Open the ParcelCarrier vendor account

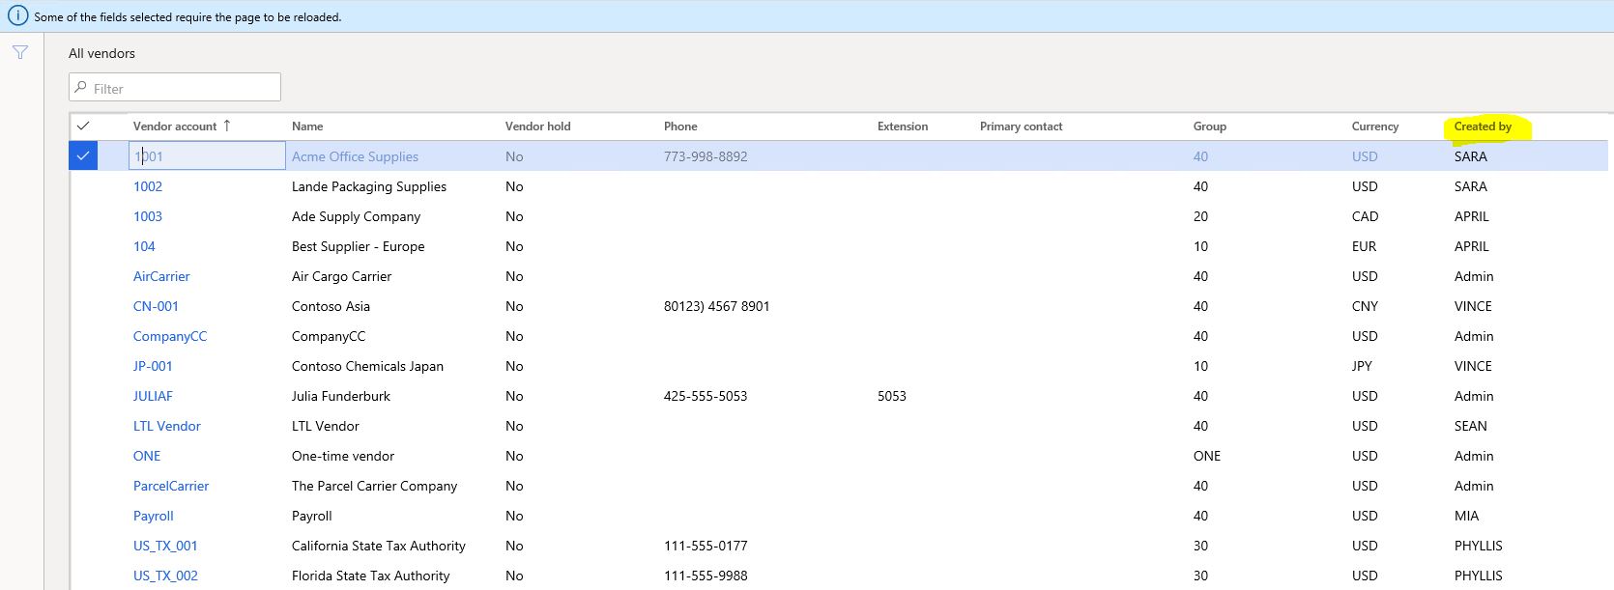point(171,486)
